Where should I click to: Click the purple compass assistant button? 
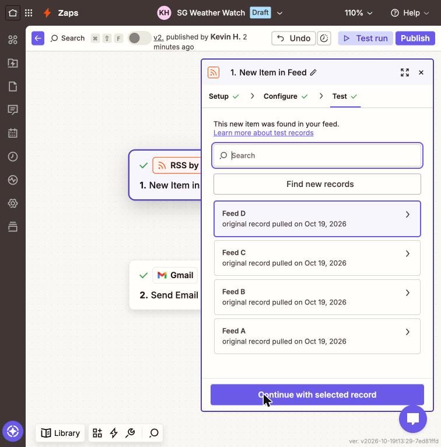point(13,431)
